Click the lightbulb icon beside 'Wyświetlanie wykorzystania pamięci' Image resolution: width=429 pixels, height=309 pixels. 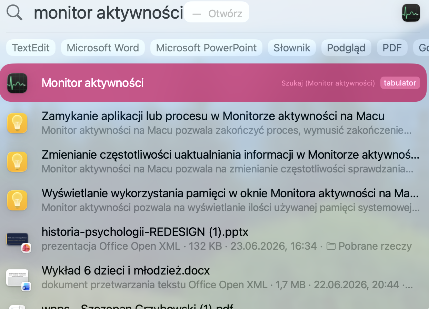point(17,200)
